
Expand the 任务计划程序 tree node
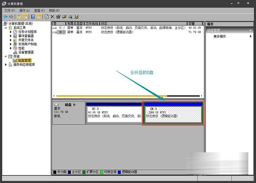(x=11, y=32)
